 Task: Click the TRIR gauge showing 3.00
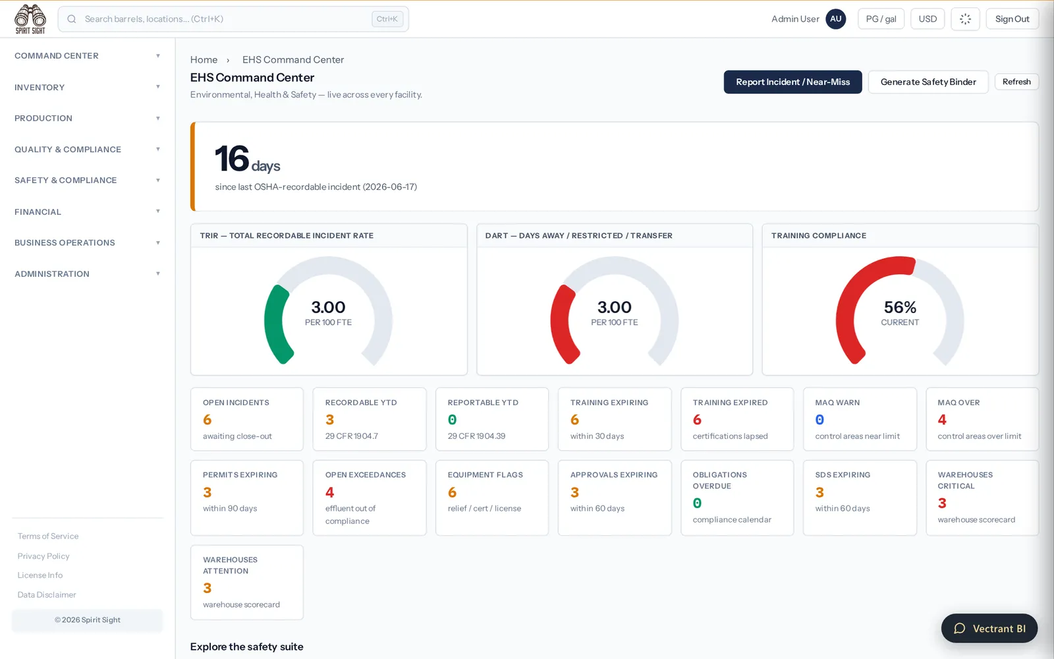pyautogui.click(x=328, y=312)
